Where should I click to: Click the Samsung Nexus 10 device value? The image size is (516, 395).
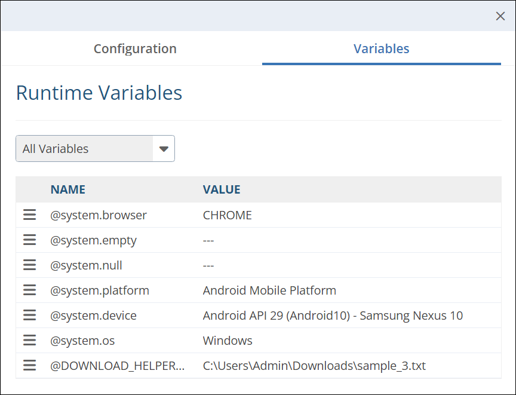(x=333, y=316)
